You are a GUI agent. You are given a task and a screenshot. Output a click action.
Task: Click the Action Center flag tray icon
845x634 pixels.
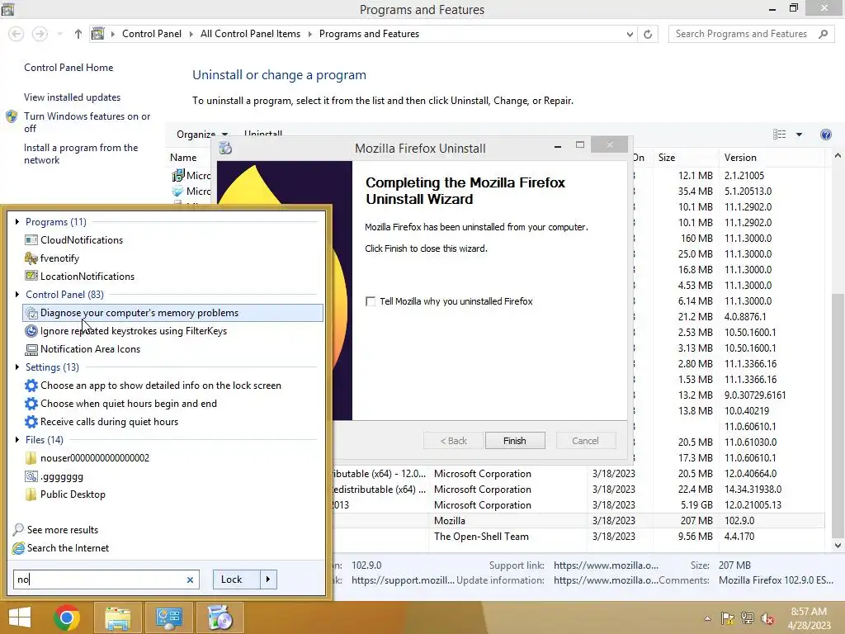728,618
